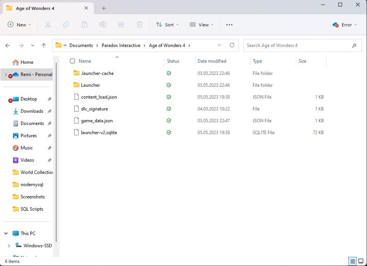Screen dimensions: 367x266
Task: Expand the Windows-SSD drive node
Action: (9, 246)
